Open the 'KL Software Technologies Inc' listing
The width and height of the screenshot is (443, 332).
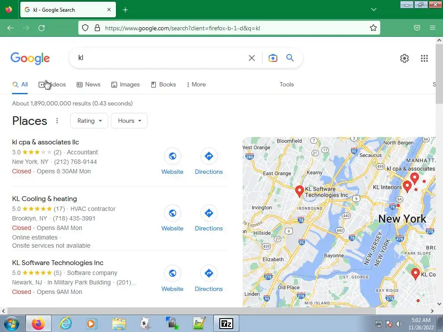[x=58, y=262]
